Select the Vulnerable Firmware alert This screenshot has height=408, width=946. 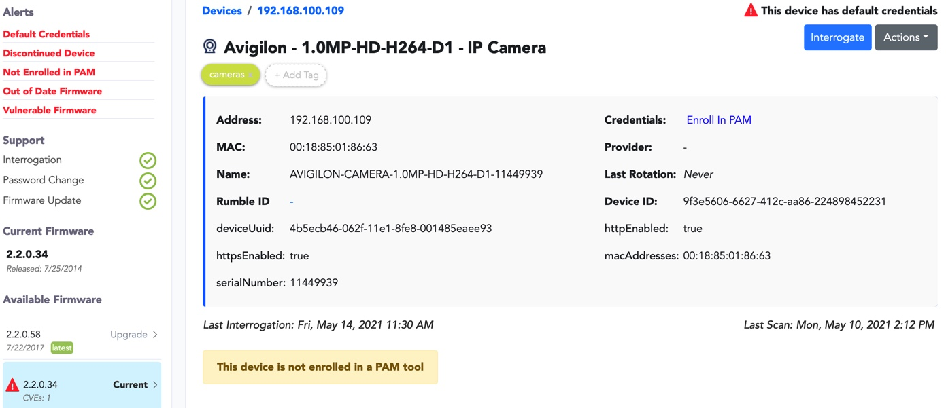pyautogui.click(x=50, y=110)
